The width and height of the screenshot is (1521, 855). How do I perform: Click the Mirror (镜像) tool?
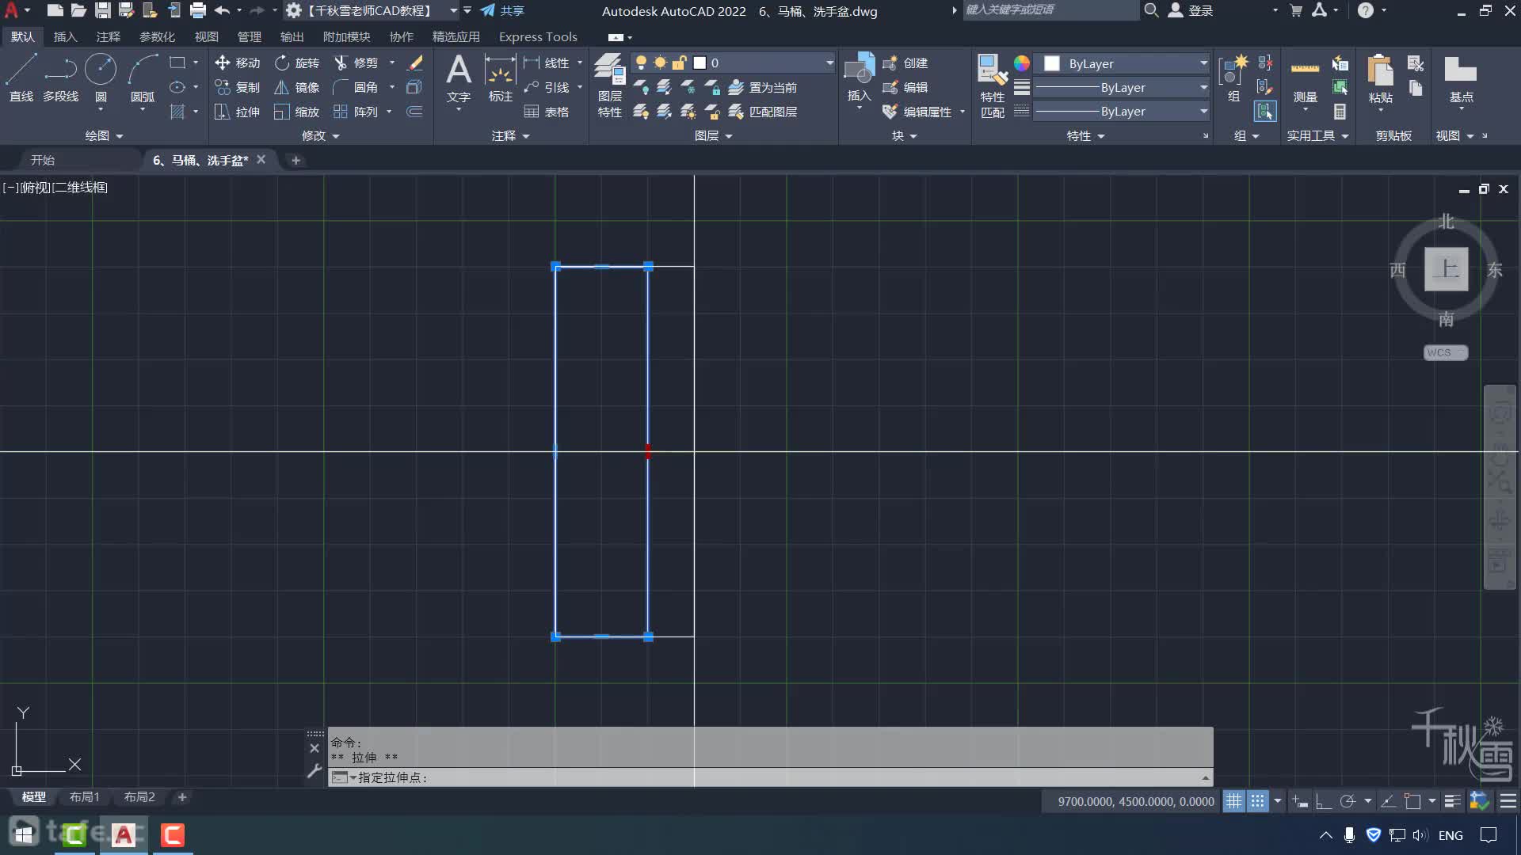(297, 87)
